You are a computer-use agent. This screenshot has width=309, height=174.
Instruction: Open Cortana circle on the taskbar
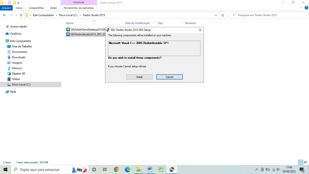[94, 169]
